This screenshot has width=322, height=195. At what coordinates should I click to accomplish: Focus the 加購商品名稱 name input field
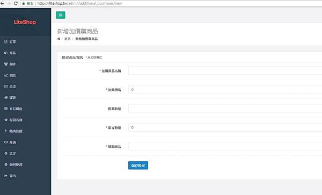tap(225, 70)
